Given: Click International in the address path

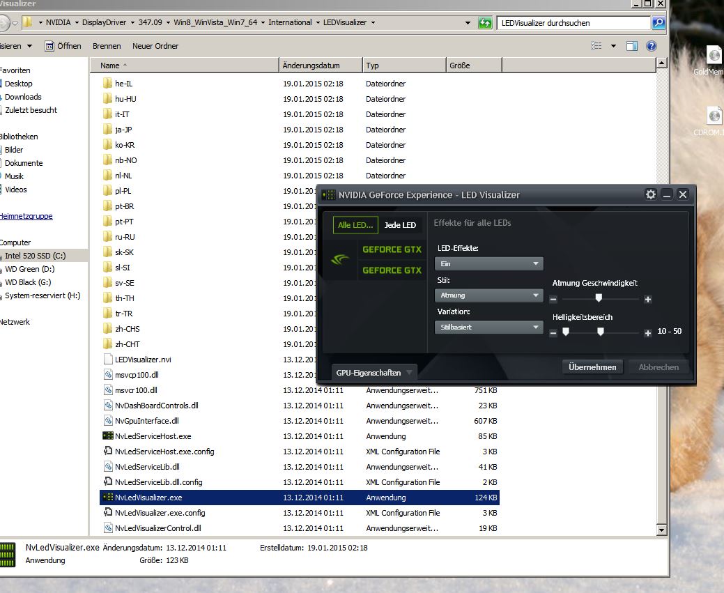Looking at the screenshot, I should point(290,22).
